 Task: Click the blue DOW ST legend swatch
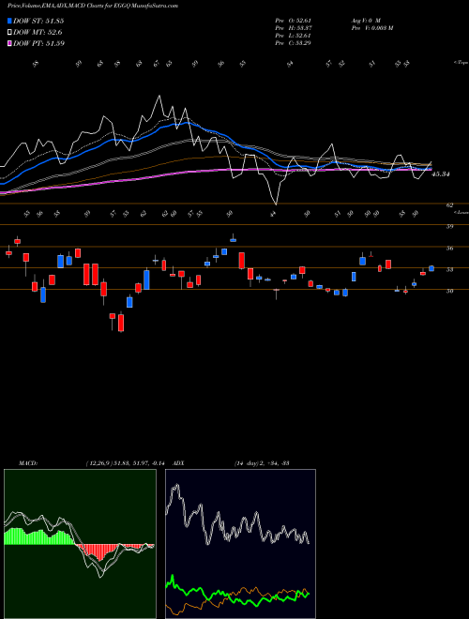pyautogui.click(x=10, y=22)
